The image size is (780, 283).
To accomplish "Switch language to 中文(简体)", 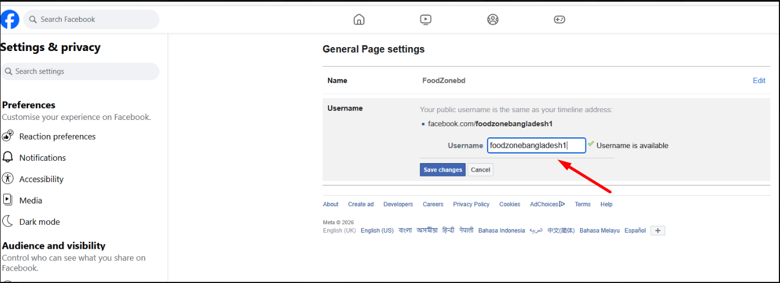I will click(x=561, y=231).
